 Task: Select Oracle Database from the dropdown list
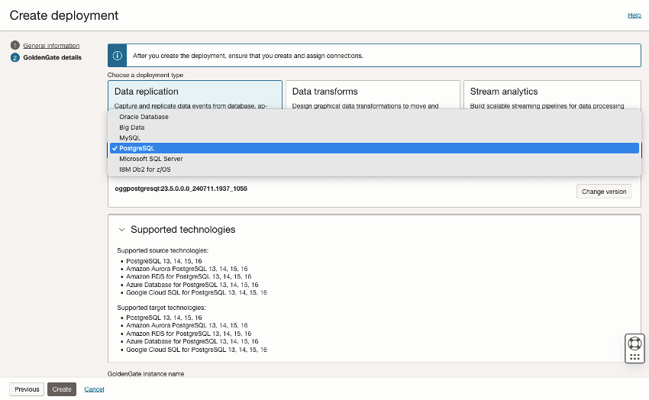tap(144, 117)
